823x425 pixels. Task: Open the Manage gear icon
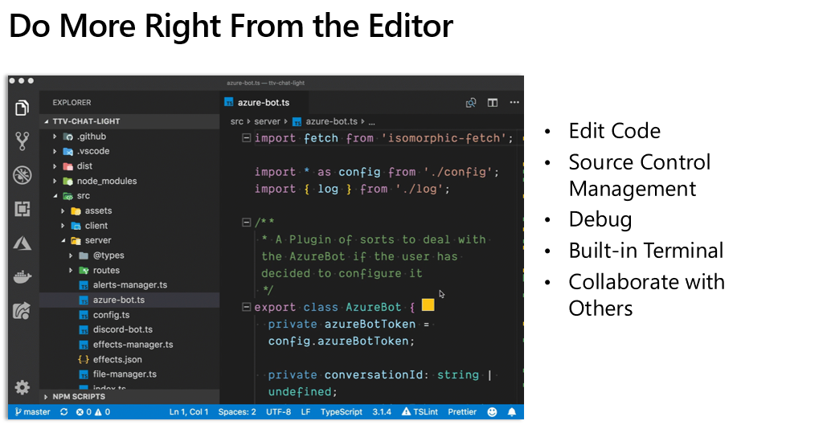pos(22,388)
